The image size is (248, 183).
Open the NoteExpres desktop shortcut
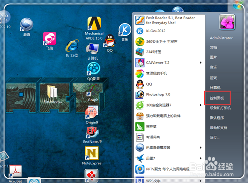tap(92, 156)
